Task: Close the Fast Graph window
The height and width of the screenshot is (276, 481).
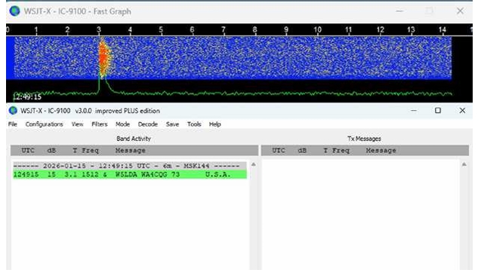Action: tap(460, 11)
